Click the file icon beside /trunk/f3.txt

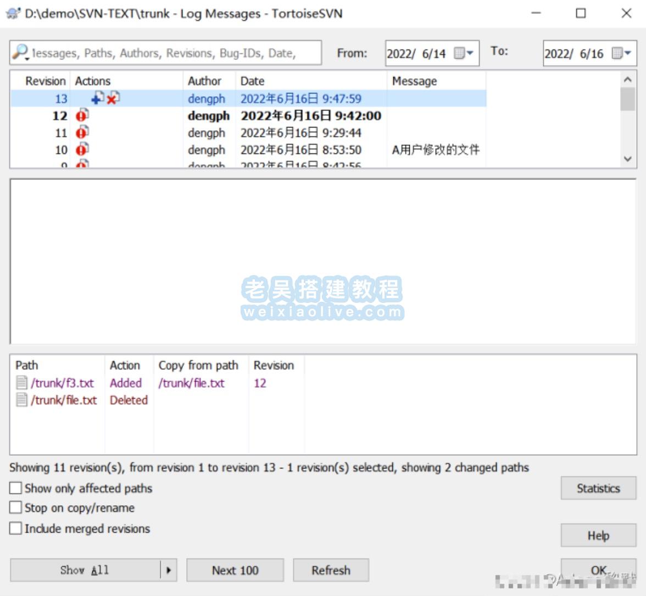pos(22,383)
